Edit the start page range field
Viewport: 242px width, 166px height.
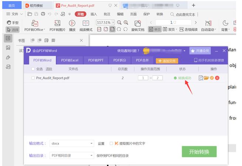click(143, 78)
